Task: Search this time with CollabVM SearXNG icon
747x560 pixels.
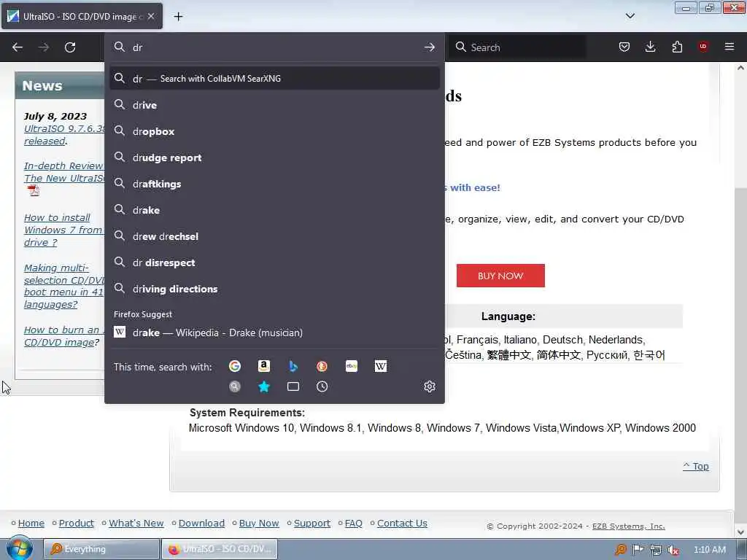Action: (x=234, y=386)
